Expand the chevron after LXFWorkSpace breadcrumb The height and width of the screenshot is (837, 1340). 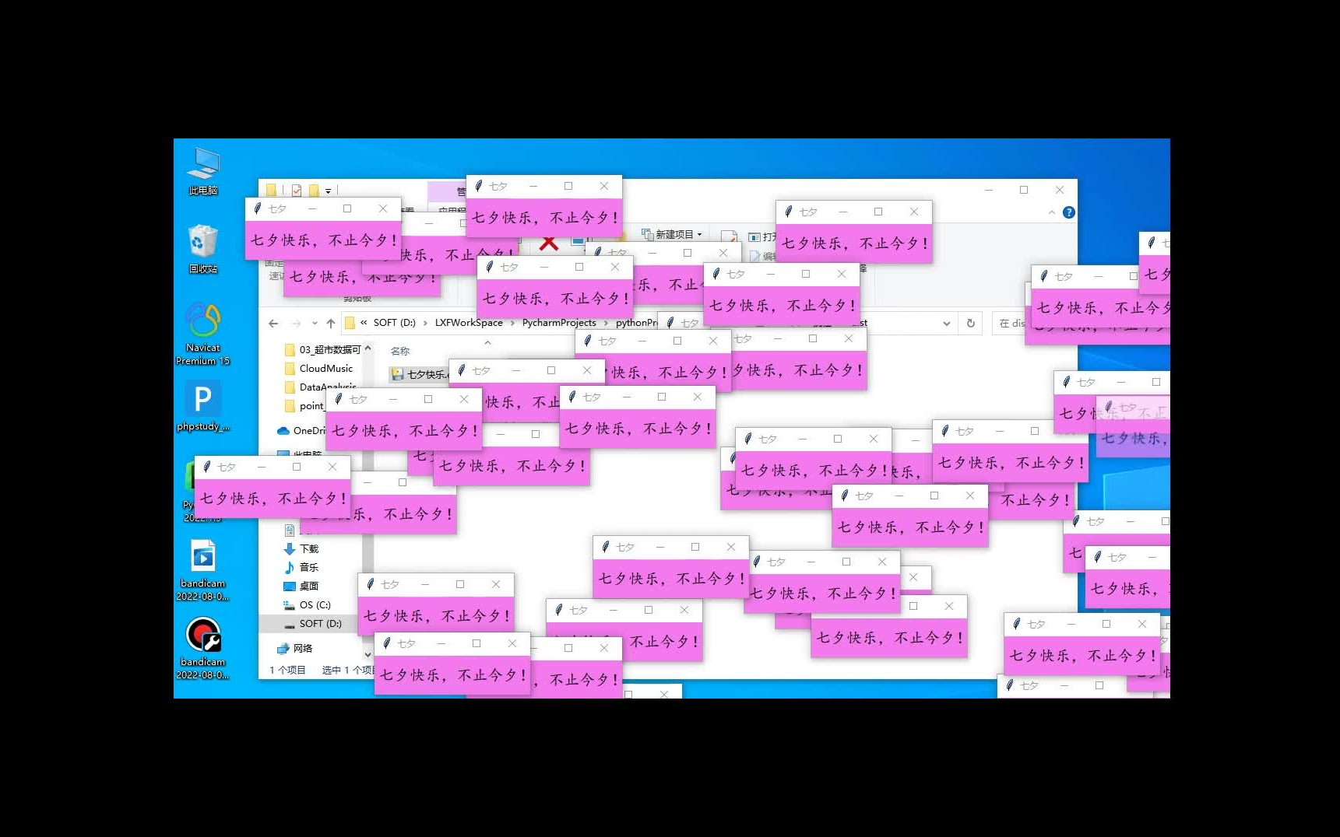pos(512,323)
